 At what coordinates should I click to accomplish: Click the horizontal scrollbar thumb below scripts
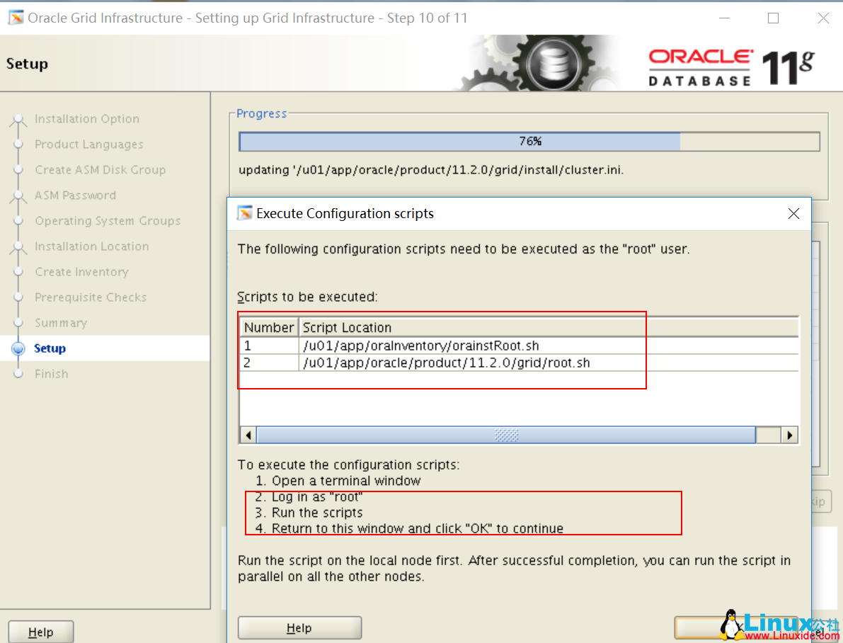[x=506, y=434]
